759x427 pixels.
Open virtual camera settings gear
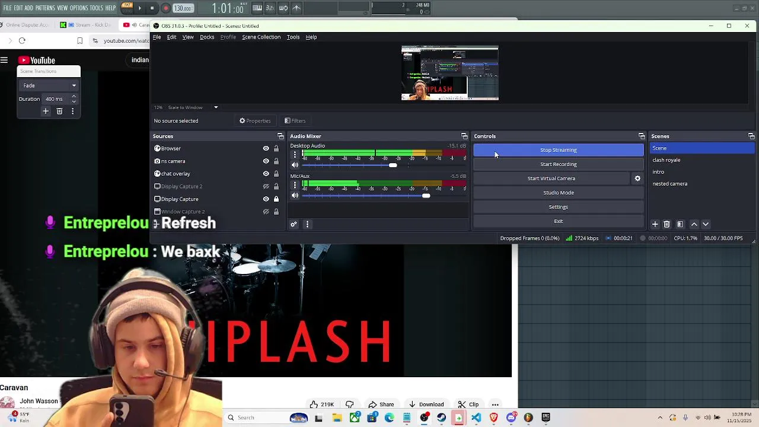pos(637,179)
